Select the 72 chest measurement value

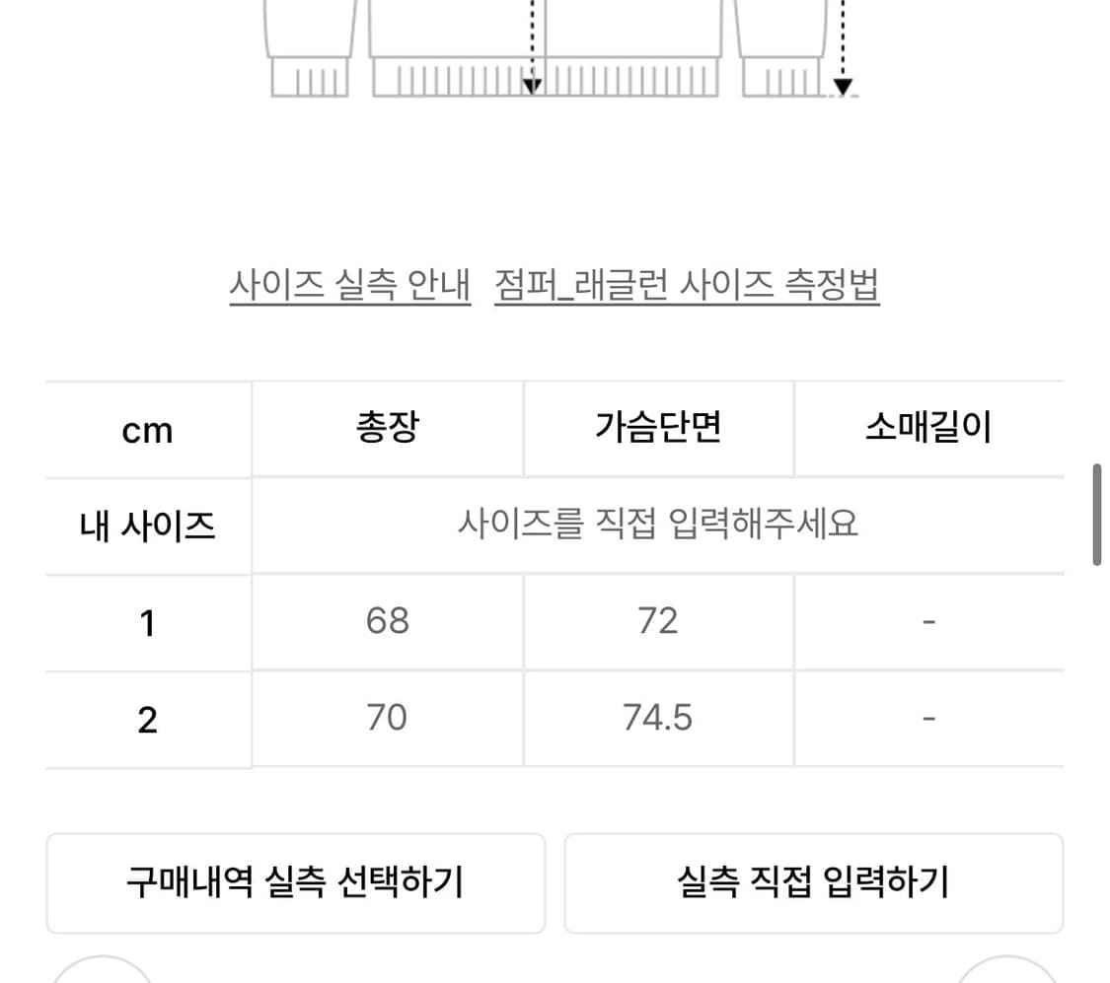(657, 621)
